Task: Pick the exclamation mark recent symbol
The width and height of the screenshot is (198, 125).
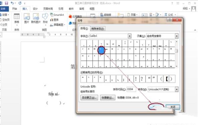Action: [x=136, y=79]
